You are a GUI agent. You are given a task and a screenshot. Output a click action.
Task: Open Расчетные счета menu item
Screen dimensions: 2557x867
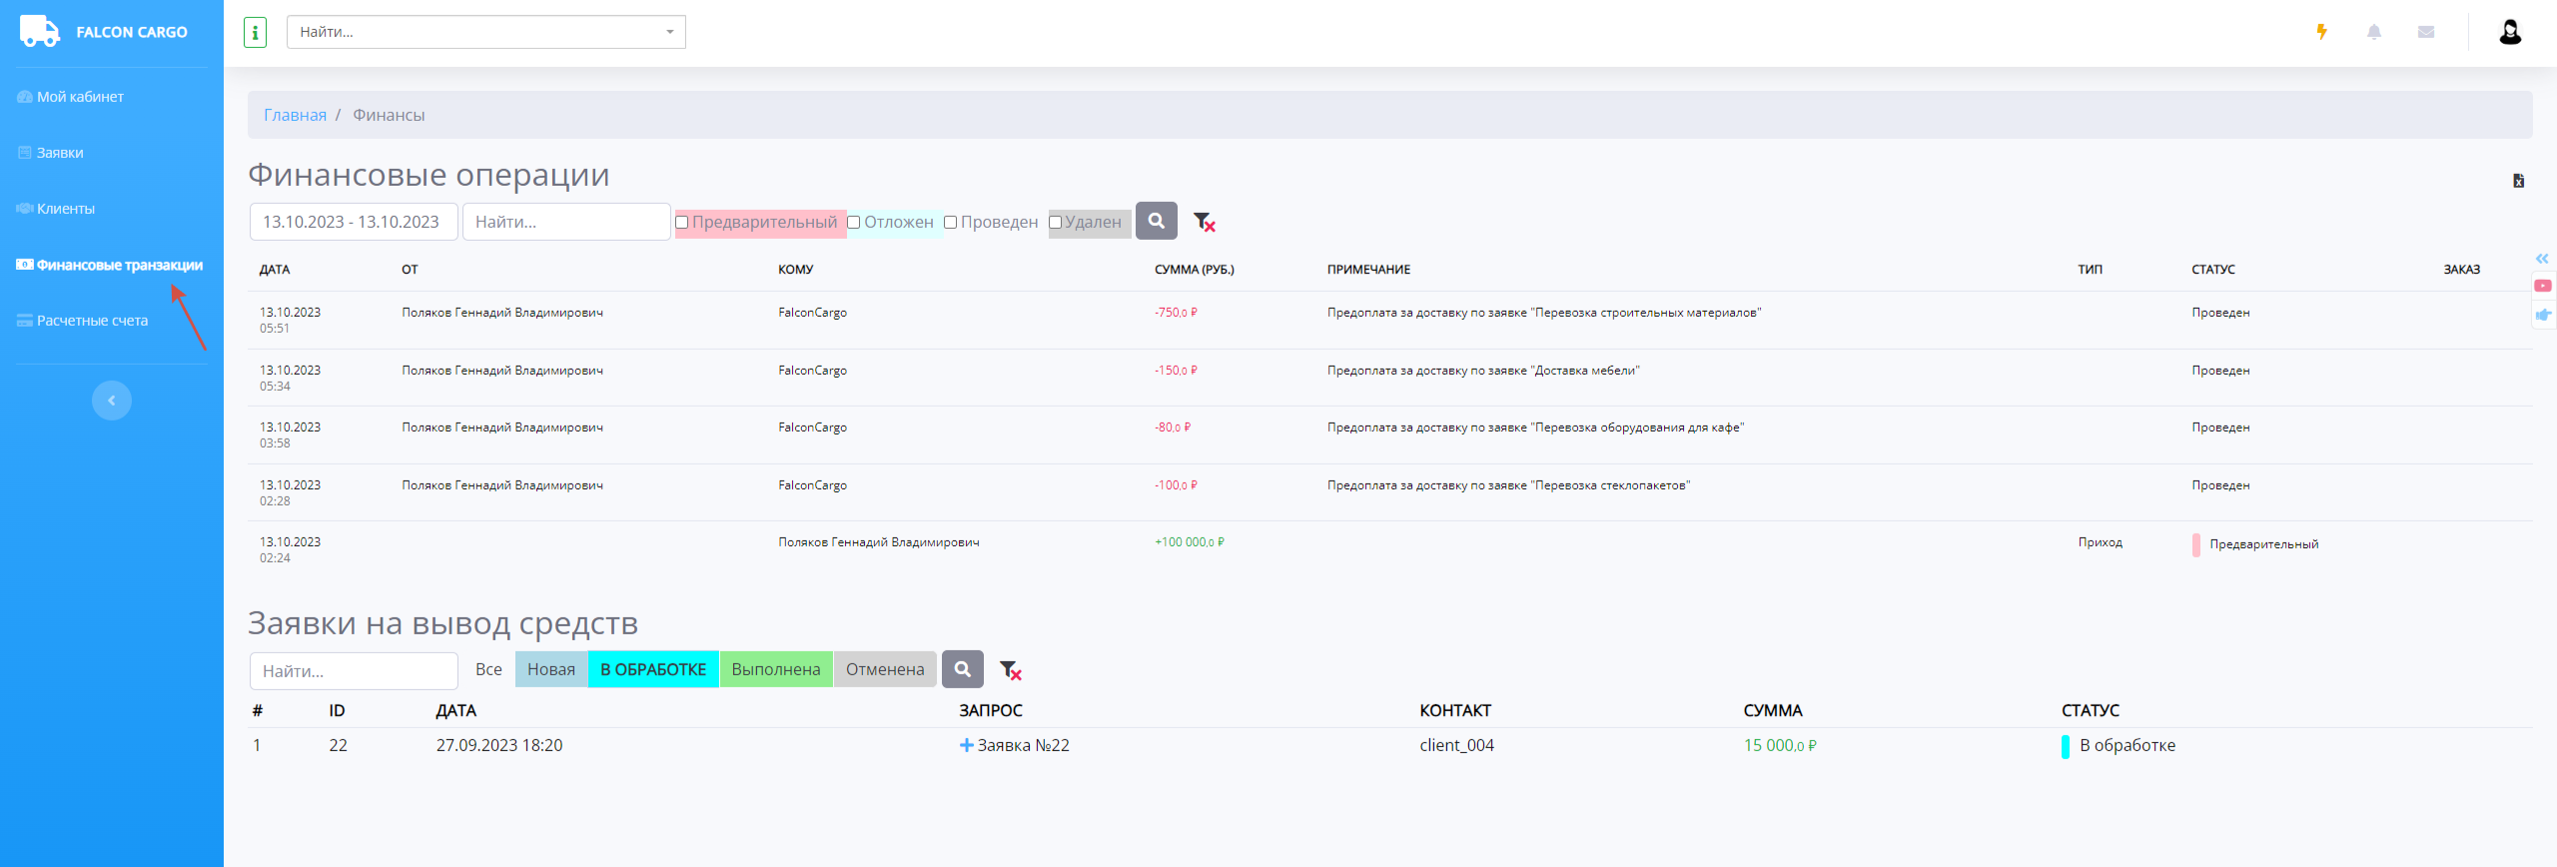pyautogui.click(x=92, y=321)
